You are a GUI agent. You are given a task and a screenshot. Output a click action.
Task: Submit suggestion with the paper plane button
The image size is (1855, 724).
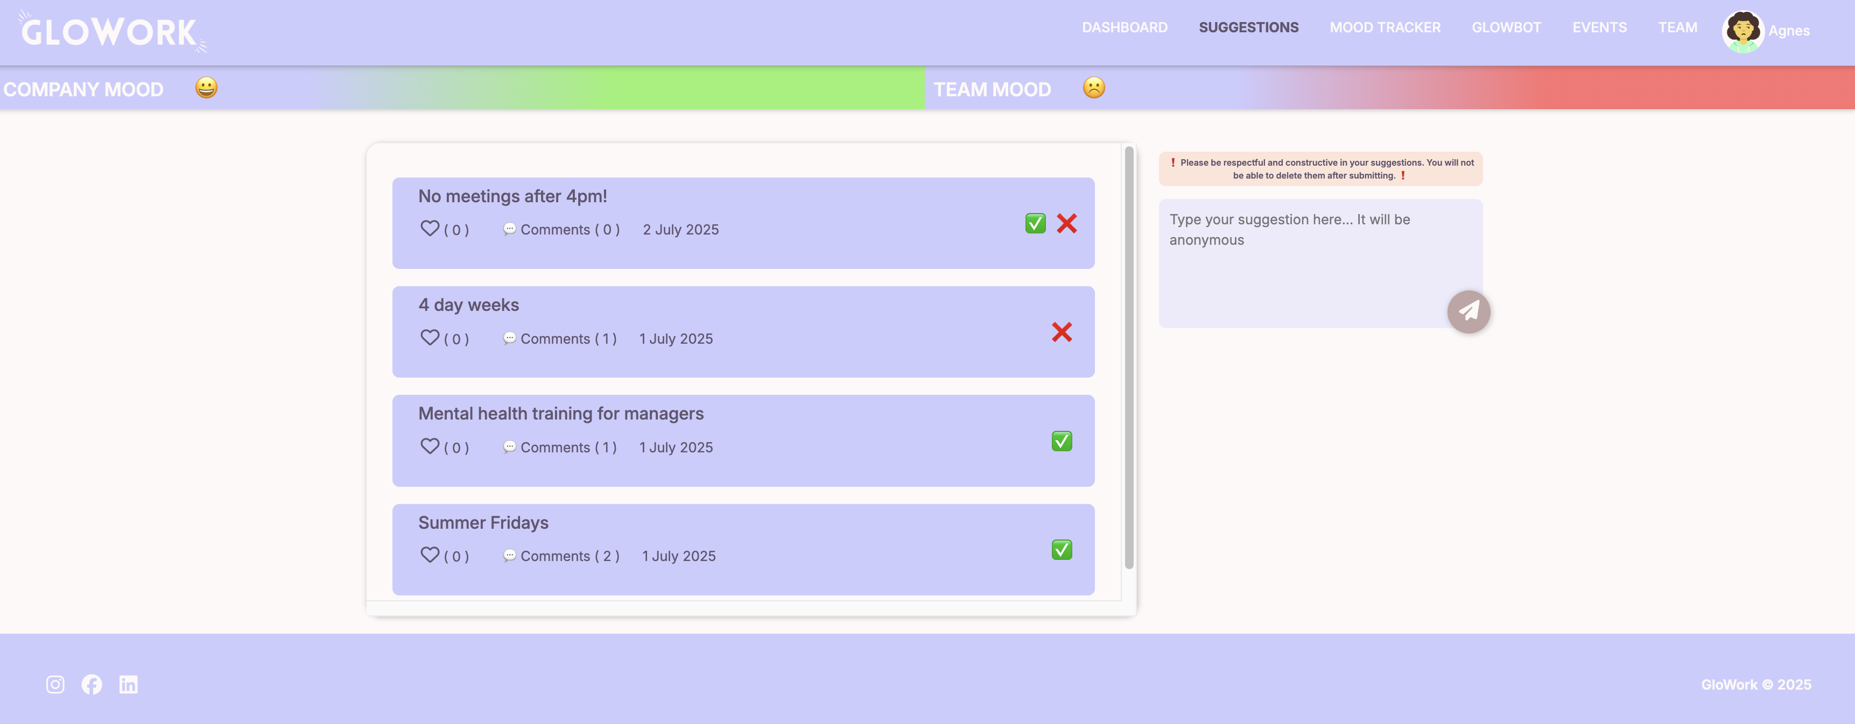[1468, 311]
